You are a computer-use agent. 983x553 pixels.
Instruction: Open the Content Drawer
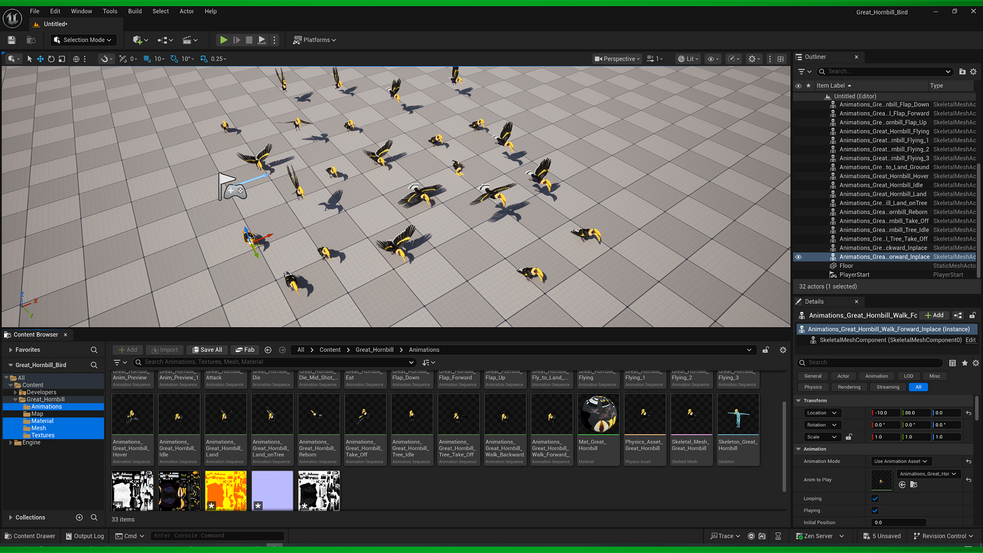tap(30, 536)
